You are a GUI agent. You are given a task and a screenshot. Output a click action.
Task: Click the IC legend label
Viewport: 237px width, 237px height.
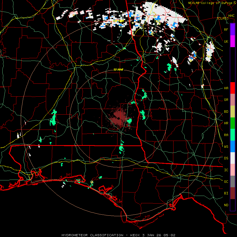click(226, 170)
